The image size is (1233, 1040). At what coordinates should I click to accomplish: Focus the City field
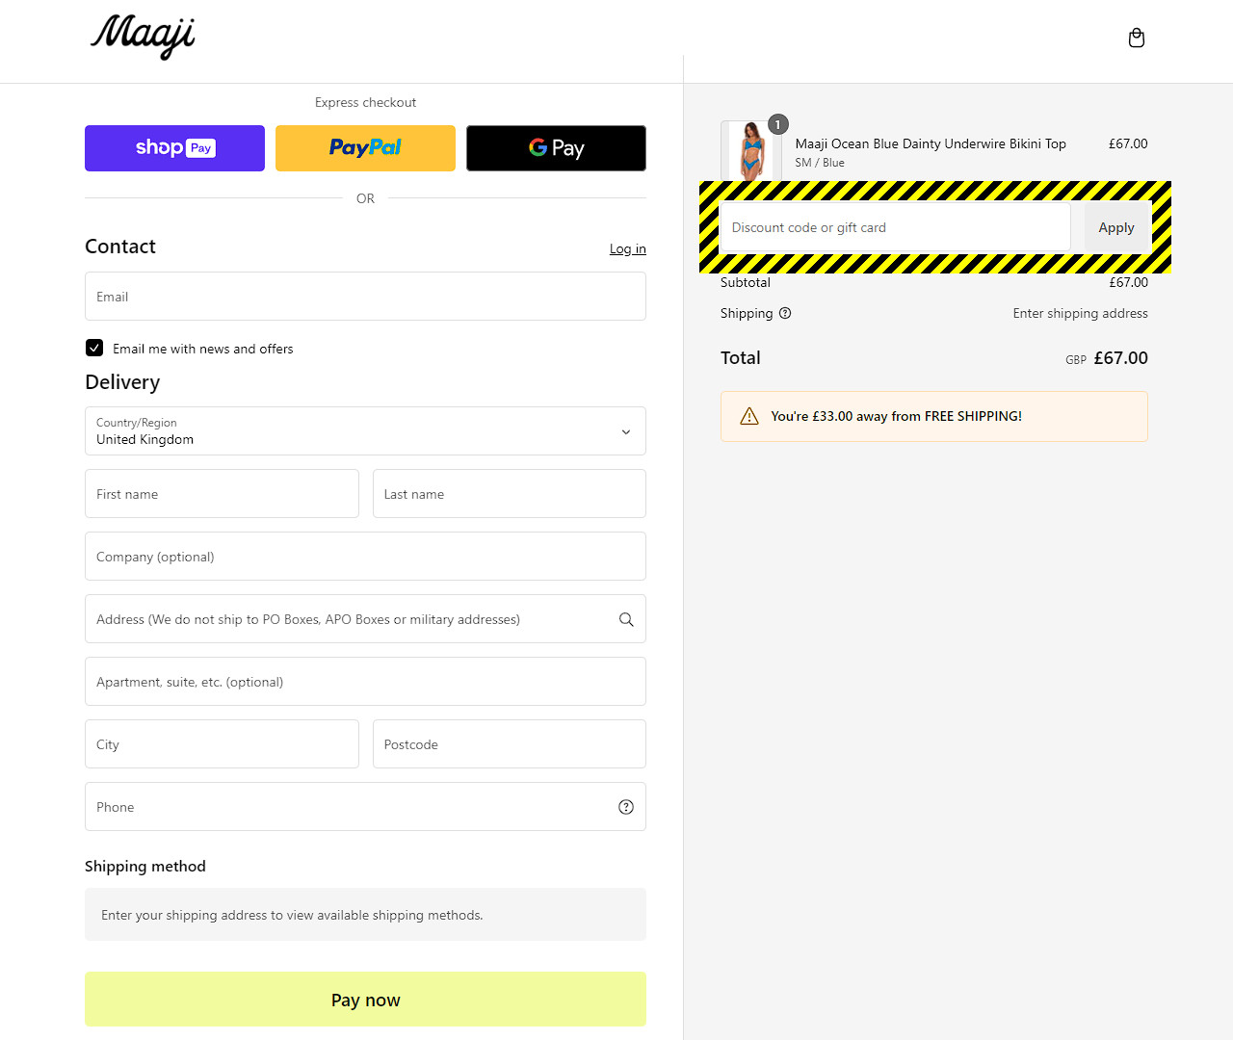point(222,744)
